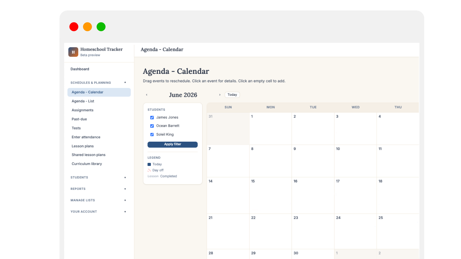Click the Completed legend entry
Image resolution: width=461 pixels, height=259 pixels.
(x=162, y=176)
